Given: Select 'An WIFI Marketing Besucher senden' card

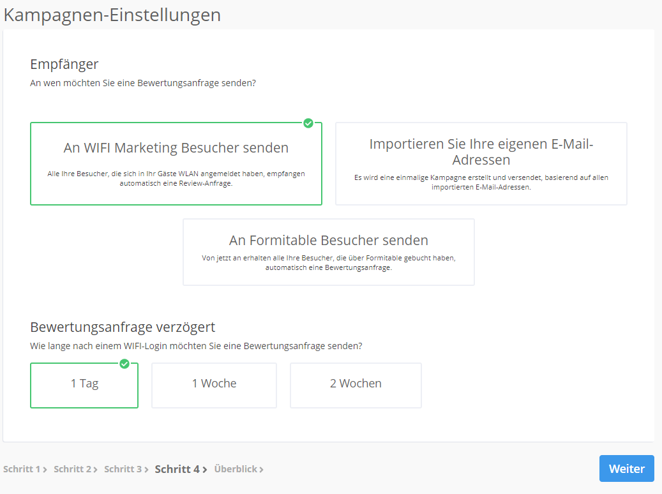Looking at the screenshot, I should click(176, 164).
